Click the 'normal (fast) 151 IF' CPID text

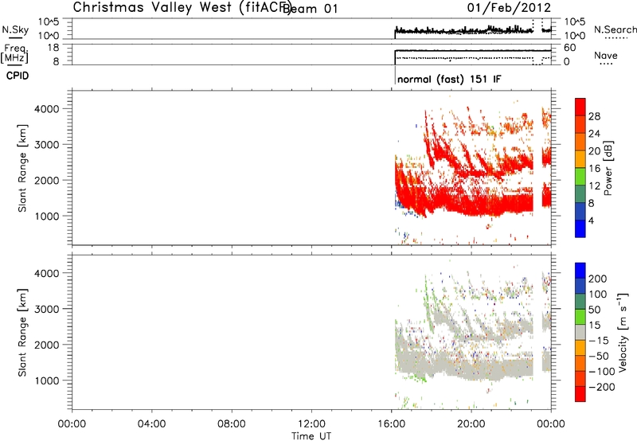coord(449,79)
